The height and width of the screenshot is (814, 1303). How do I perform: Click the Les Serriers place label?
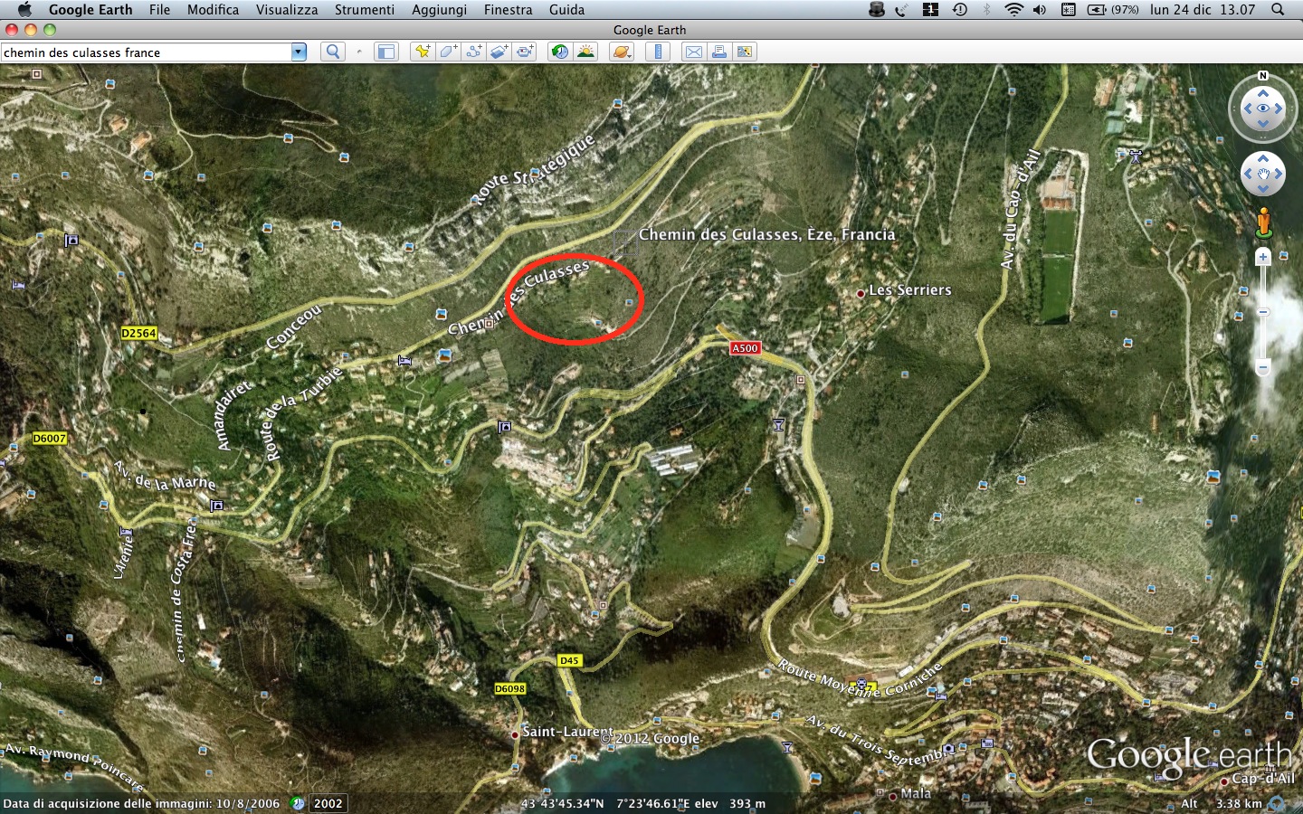tap(909, 290)
